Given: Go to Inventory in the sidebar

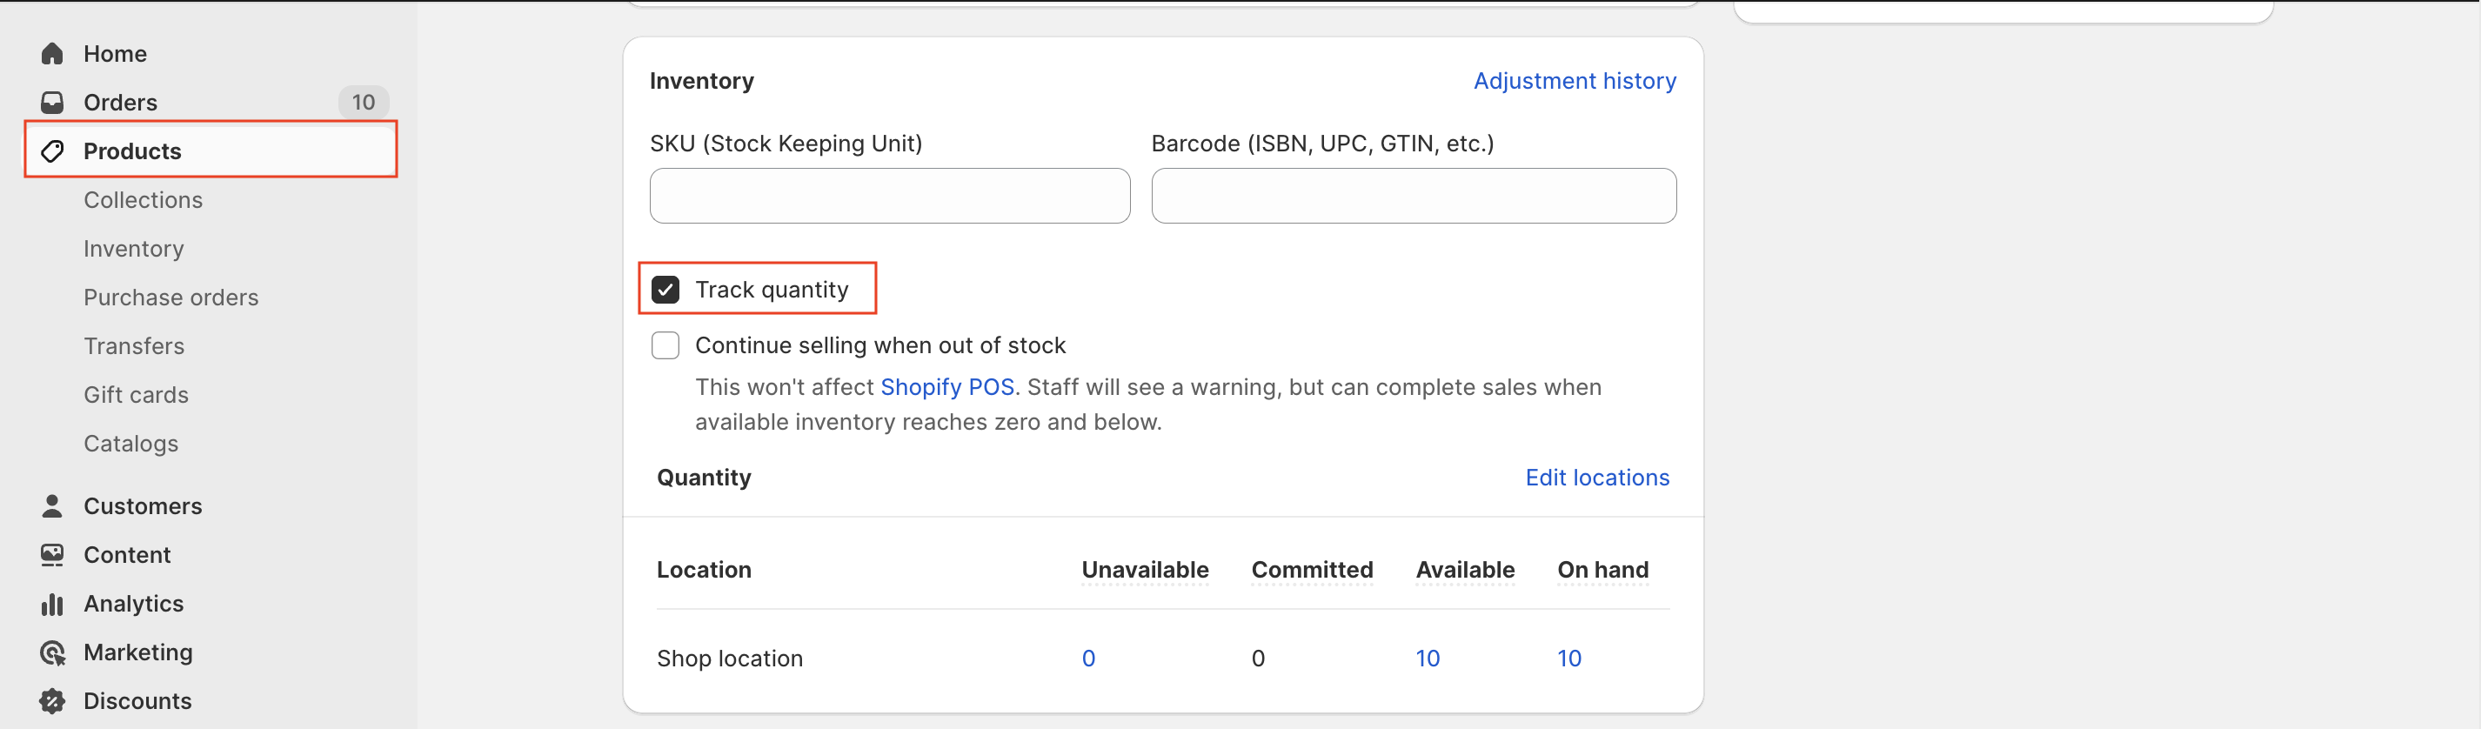Looking at the screenshot, I should [x=133, y=249].
